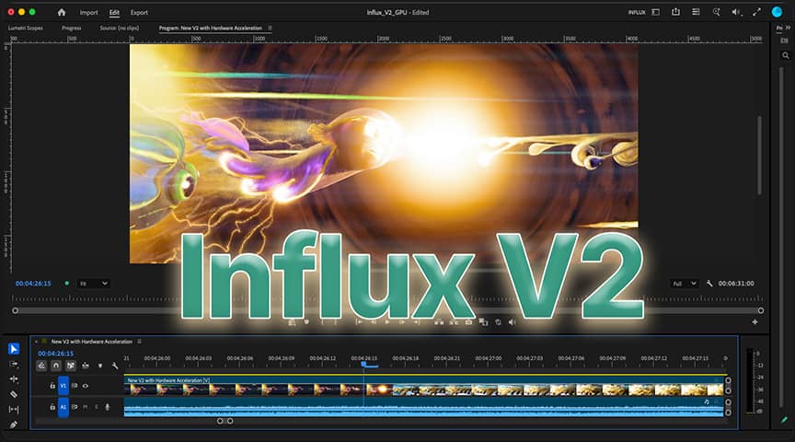This screenshot has width=795, height=442.
Task: Open the timeline sequence panel menu
Action: 140,342
